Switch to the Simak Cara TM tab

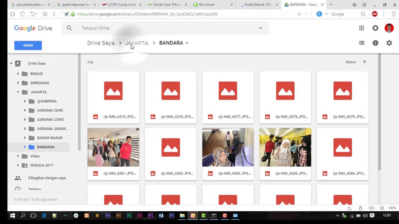pyautogui.click(x=167, y=5)
